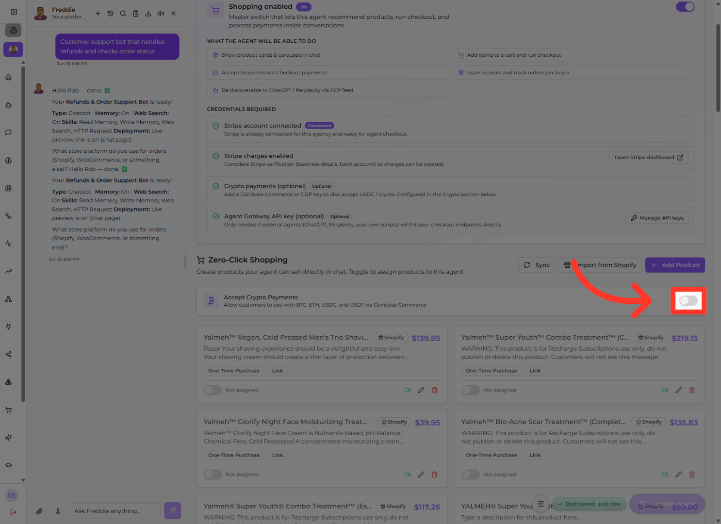Click the building icon at sidebar top
Viewport: 721px width, 524px height.
(13, 30)
